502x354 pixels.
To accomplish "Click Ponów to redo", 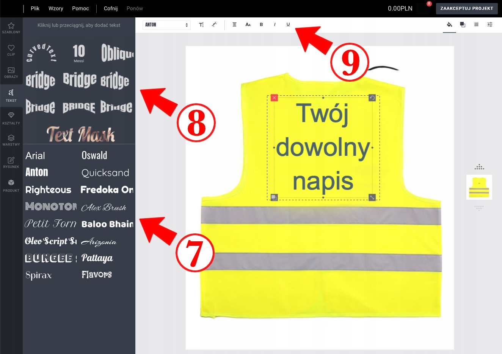I will tap(135, 8).
